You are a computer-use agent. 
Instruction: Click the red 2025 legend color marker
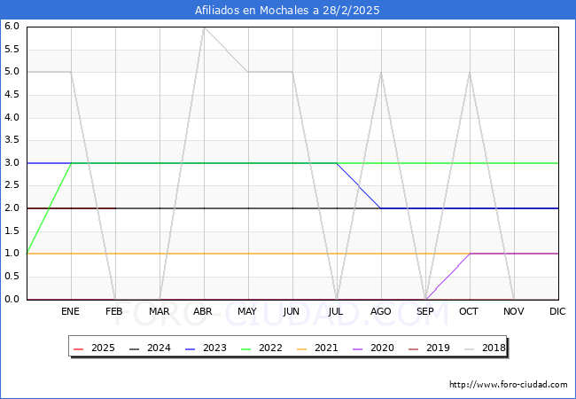coord(78,348)
